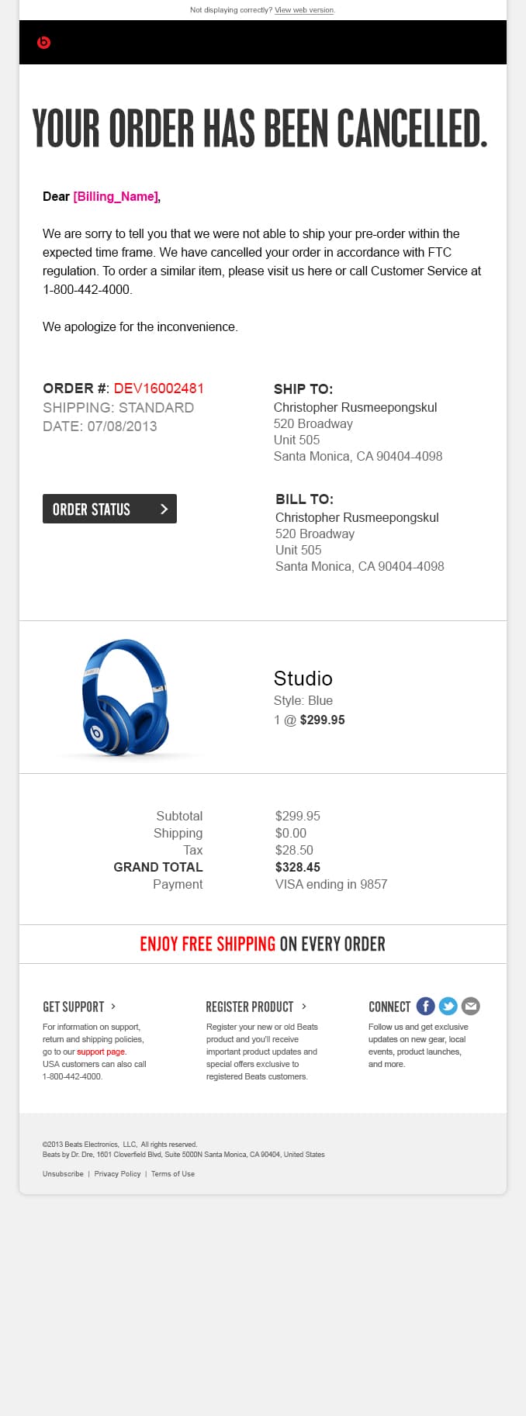
Task: Open the View web version link
Action: tap(304, 10)
